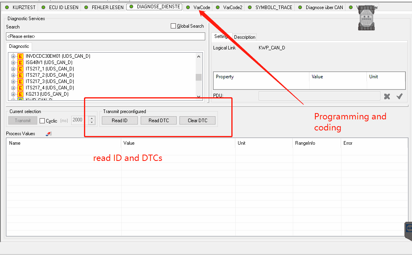Click the PDU cancel X icon

tap(387, 96)
